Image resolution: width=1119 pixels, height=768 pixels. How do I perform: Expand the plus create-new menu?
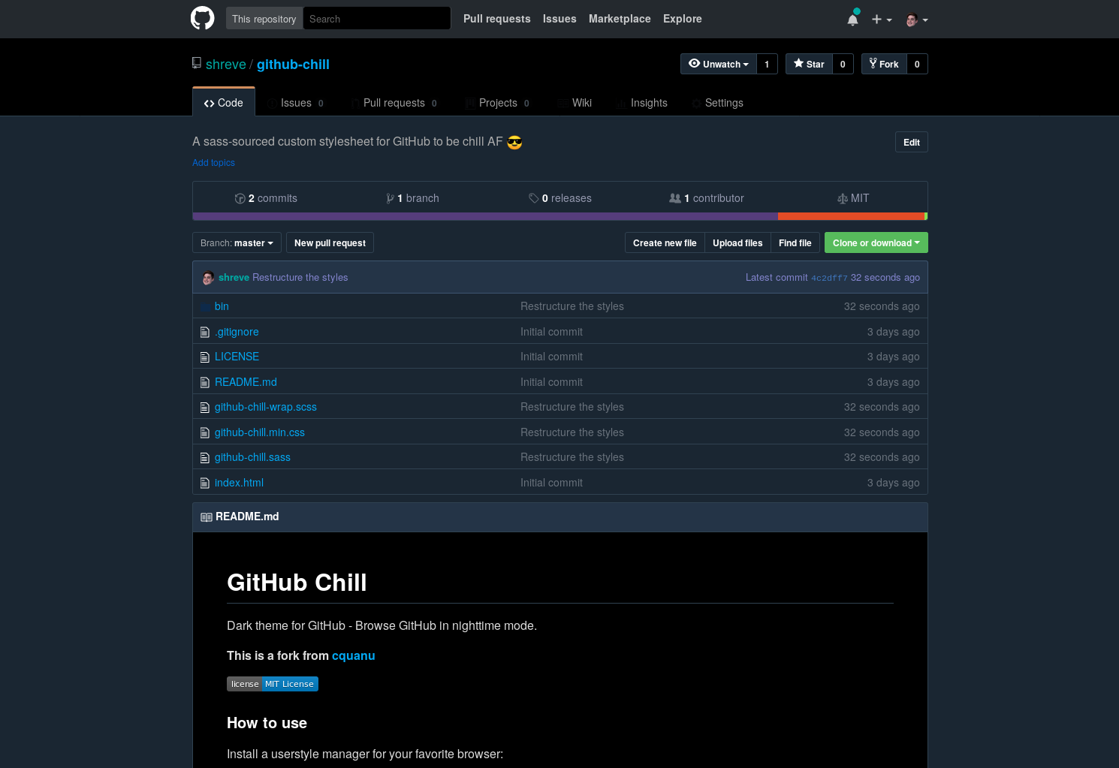[882, 20]
